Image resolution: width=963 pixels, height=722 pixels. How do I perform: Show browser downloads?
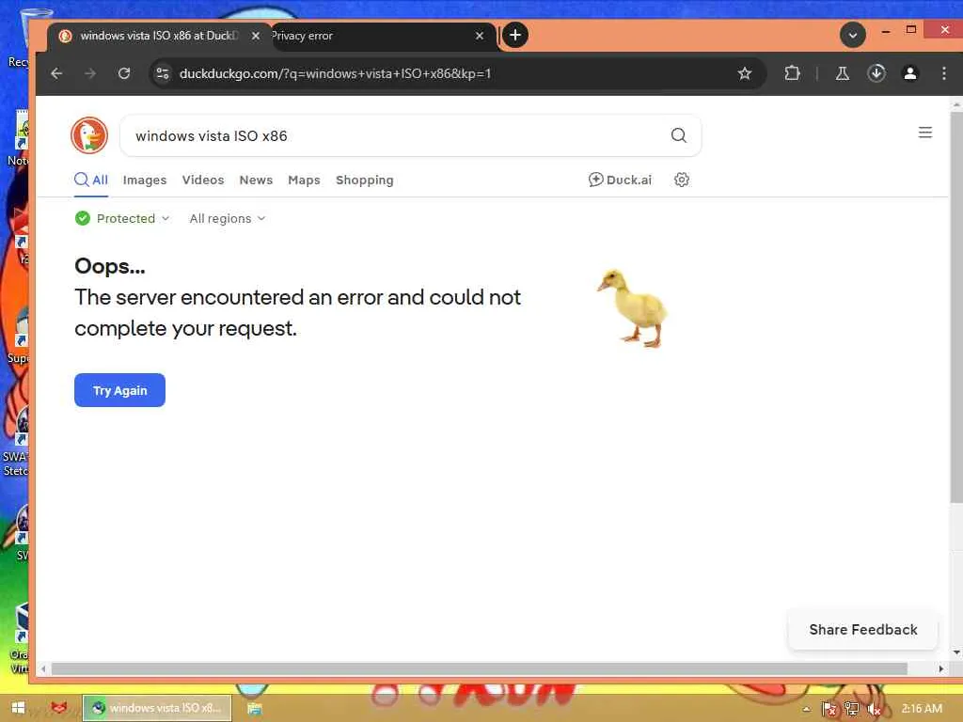pos(876,73)
